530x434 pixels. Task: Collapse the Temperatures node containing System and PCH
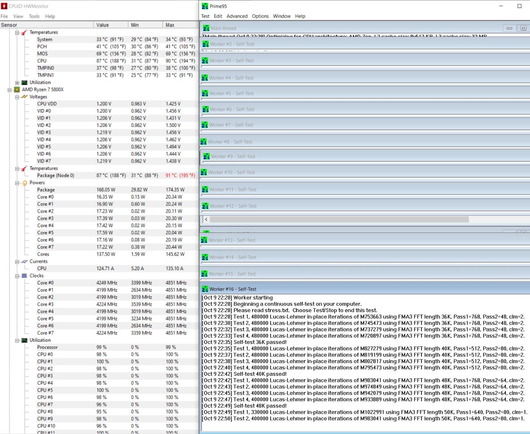point(17,33)
